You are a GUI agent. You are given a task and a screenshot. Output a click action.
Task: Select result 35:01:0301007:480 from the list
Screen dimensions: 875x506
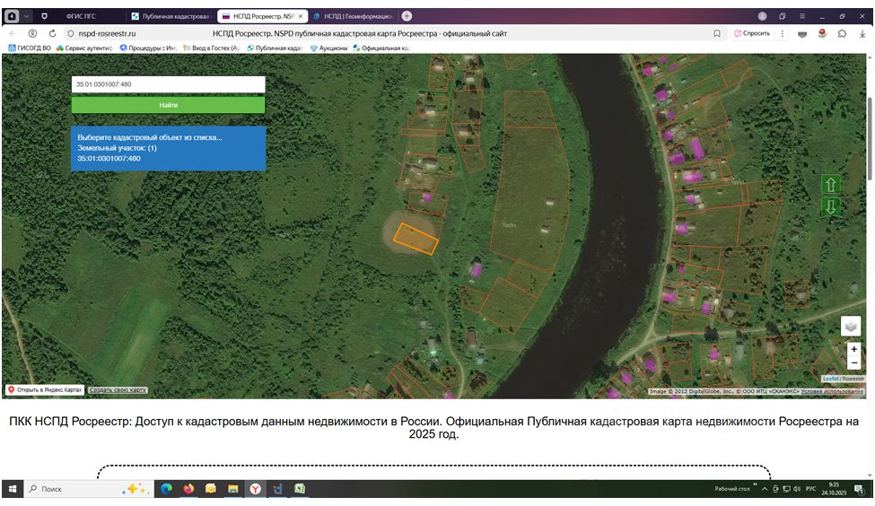click(x=109, y=159)
